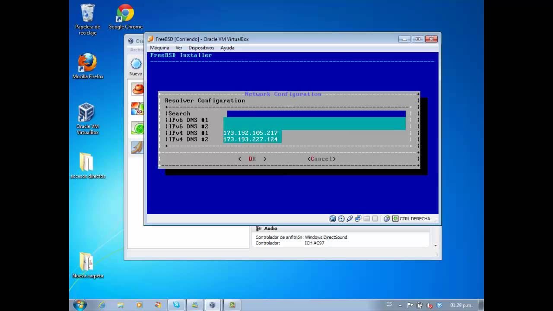Focus the IPv6 DNS #1 field
Viewport: 553px width, 311px height.
[x=315, y=120]
